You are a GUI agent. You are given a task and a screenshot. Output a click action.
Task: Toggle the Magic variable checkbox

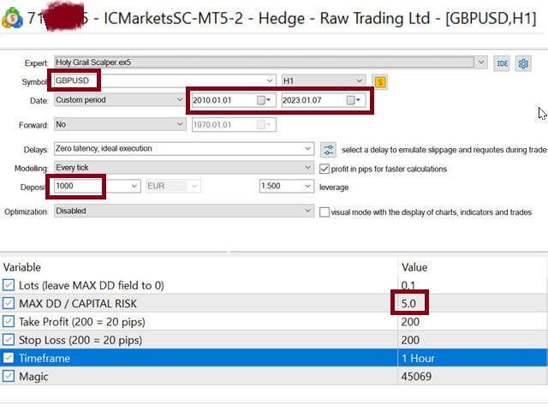9,376
